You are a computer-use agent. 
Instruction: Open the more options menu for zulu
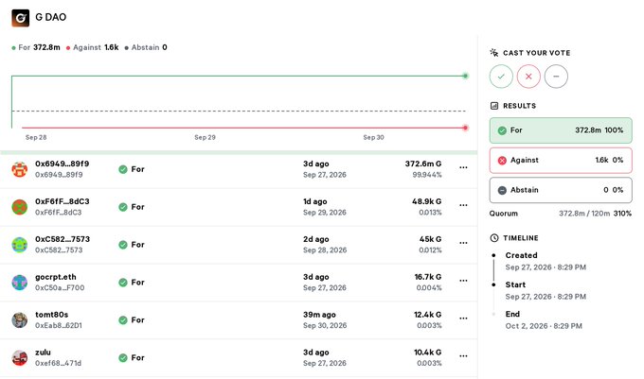463,356
